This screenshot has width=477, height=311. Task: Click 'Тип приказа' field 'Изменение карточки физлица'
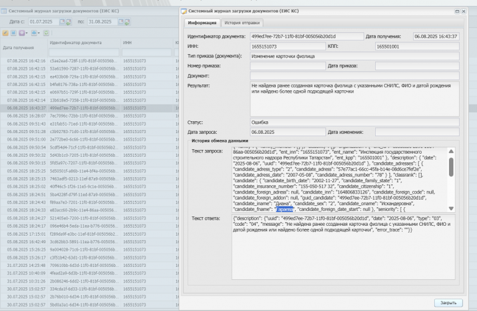pos(355,56)
